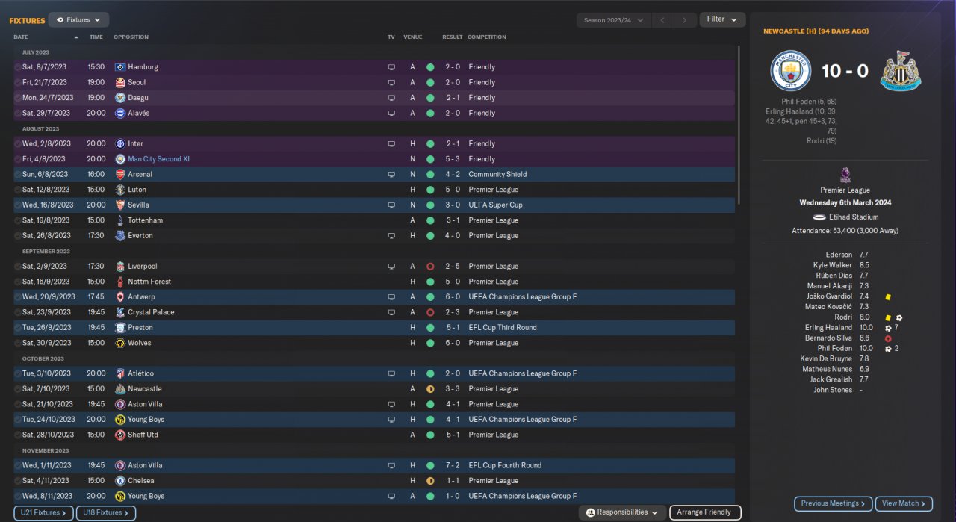Click the Newcastle crest in match summary
The width and height of the screenshot is (956, 522).
[x=900, y=71]
